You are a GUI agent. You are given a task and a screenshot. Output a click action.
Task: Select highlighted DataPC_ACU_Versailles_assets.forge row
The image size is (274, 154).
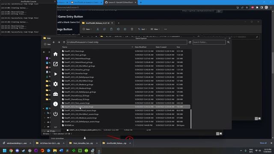(125, 107)
